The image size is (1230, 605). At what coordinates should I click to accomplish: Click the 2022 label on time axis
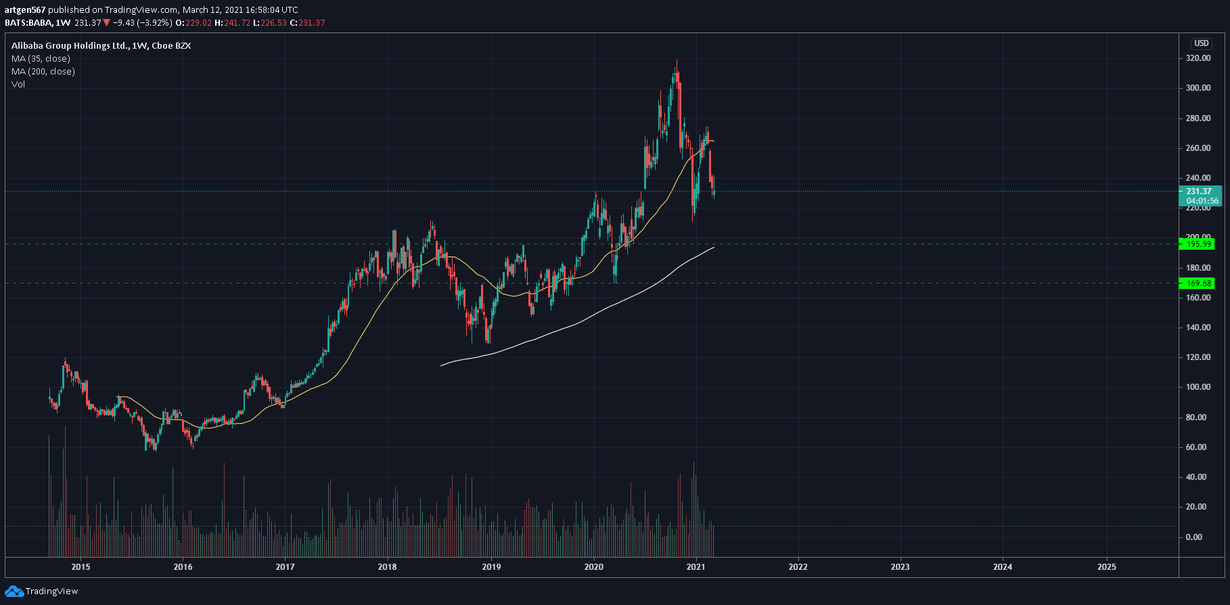click(798, 567)
